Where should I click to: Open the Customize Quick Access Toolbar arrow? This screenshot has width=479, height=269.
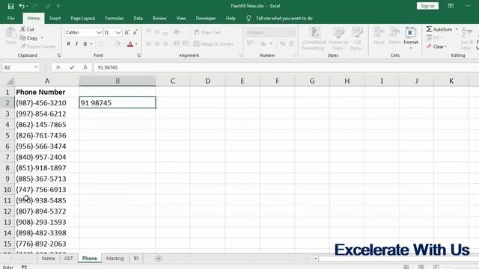pyautogui.click(x=58, y=6)
